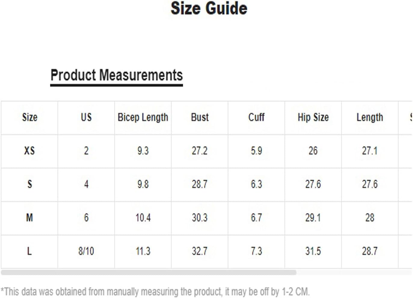The height and width of the screenshot is (298, 413).
Task: Select the L size row label
Action: click(29, 251)
